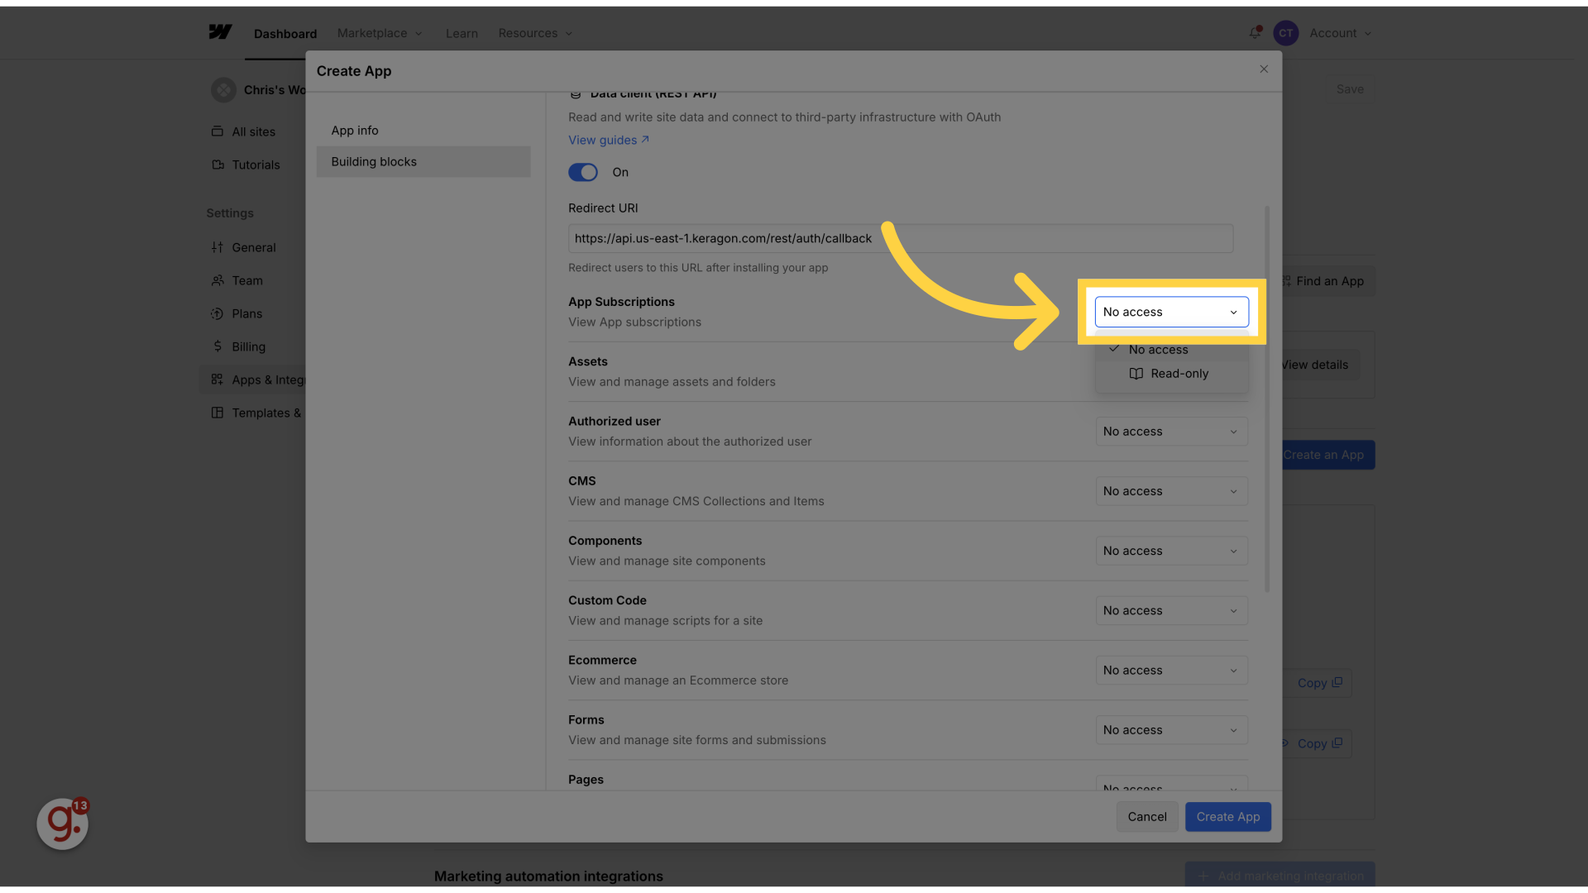Open General settings
This screenshot has width=1588, height=893.
(x=253, y=247)
